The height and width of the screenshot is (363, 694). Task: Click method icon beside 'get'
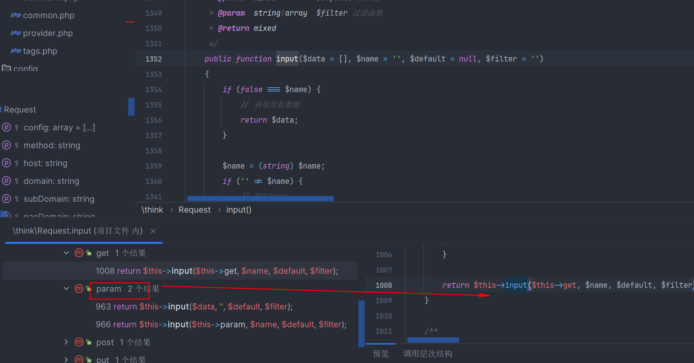pos(79,253)
